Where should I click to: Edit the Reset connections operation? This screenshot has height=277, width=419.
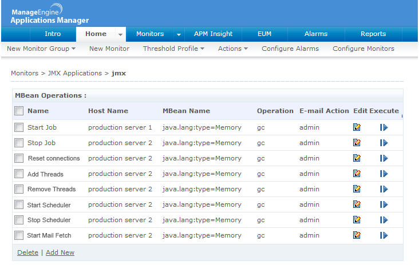pos(357,158)
